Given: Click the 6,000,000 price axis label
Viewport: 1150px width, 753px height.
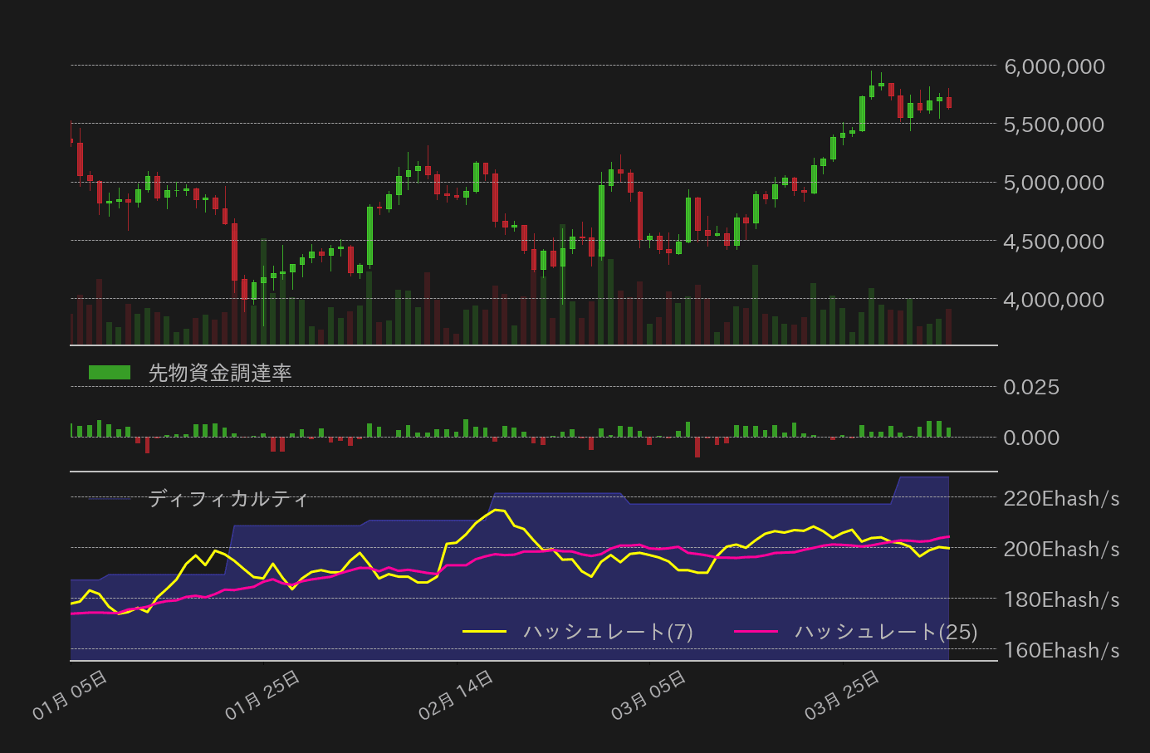Looking at the screenshot, I should [x=1054, y=66].
